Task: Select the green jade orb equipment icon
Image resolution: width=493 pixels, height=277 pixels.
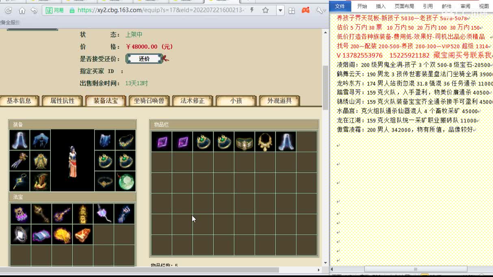Action: [125, 182]
